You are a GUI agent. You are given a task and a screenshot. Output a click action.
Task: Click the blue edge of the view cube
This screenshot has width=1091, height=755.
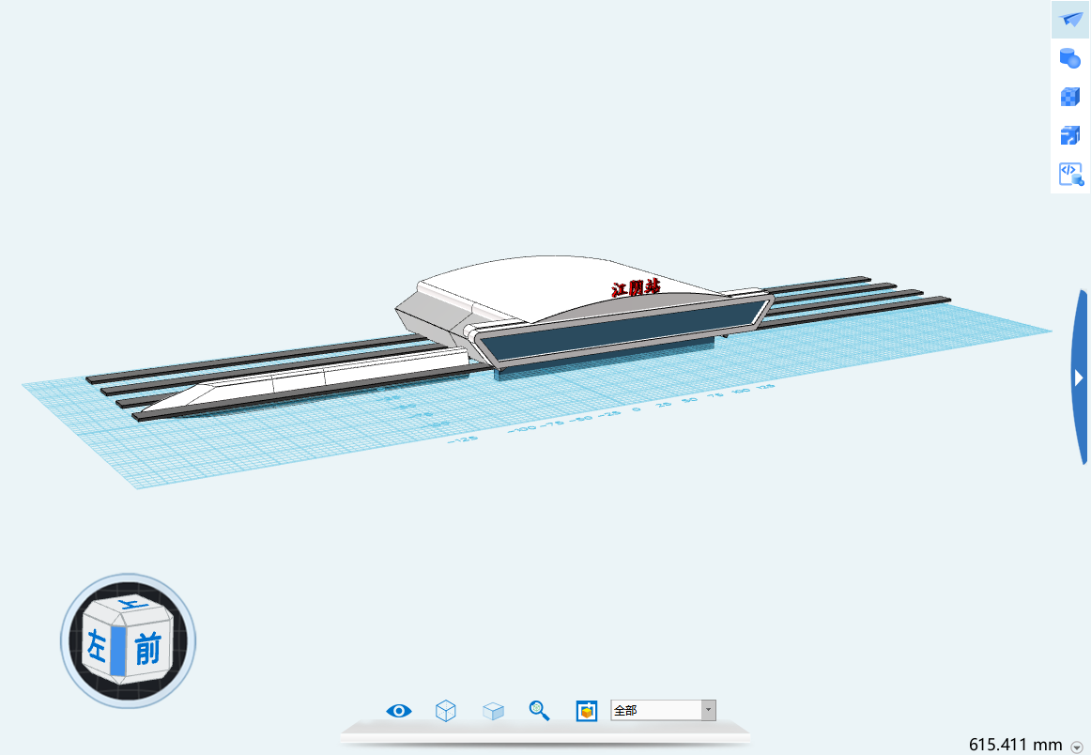point(118,651)
